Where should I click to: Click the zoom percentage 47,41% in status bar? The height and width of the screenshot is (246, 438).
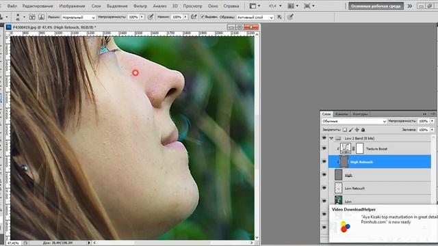13,243
